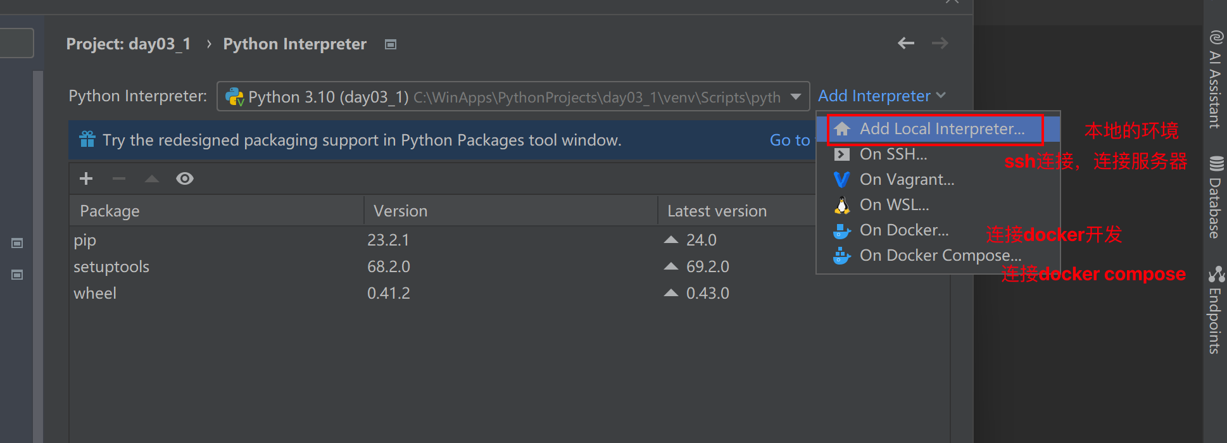Screen dimensions: 1227x443
Task: Click the minus icon to uninstall package
Action: (119, 178)
